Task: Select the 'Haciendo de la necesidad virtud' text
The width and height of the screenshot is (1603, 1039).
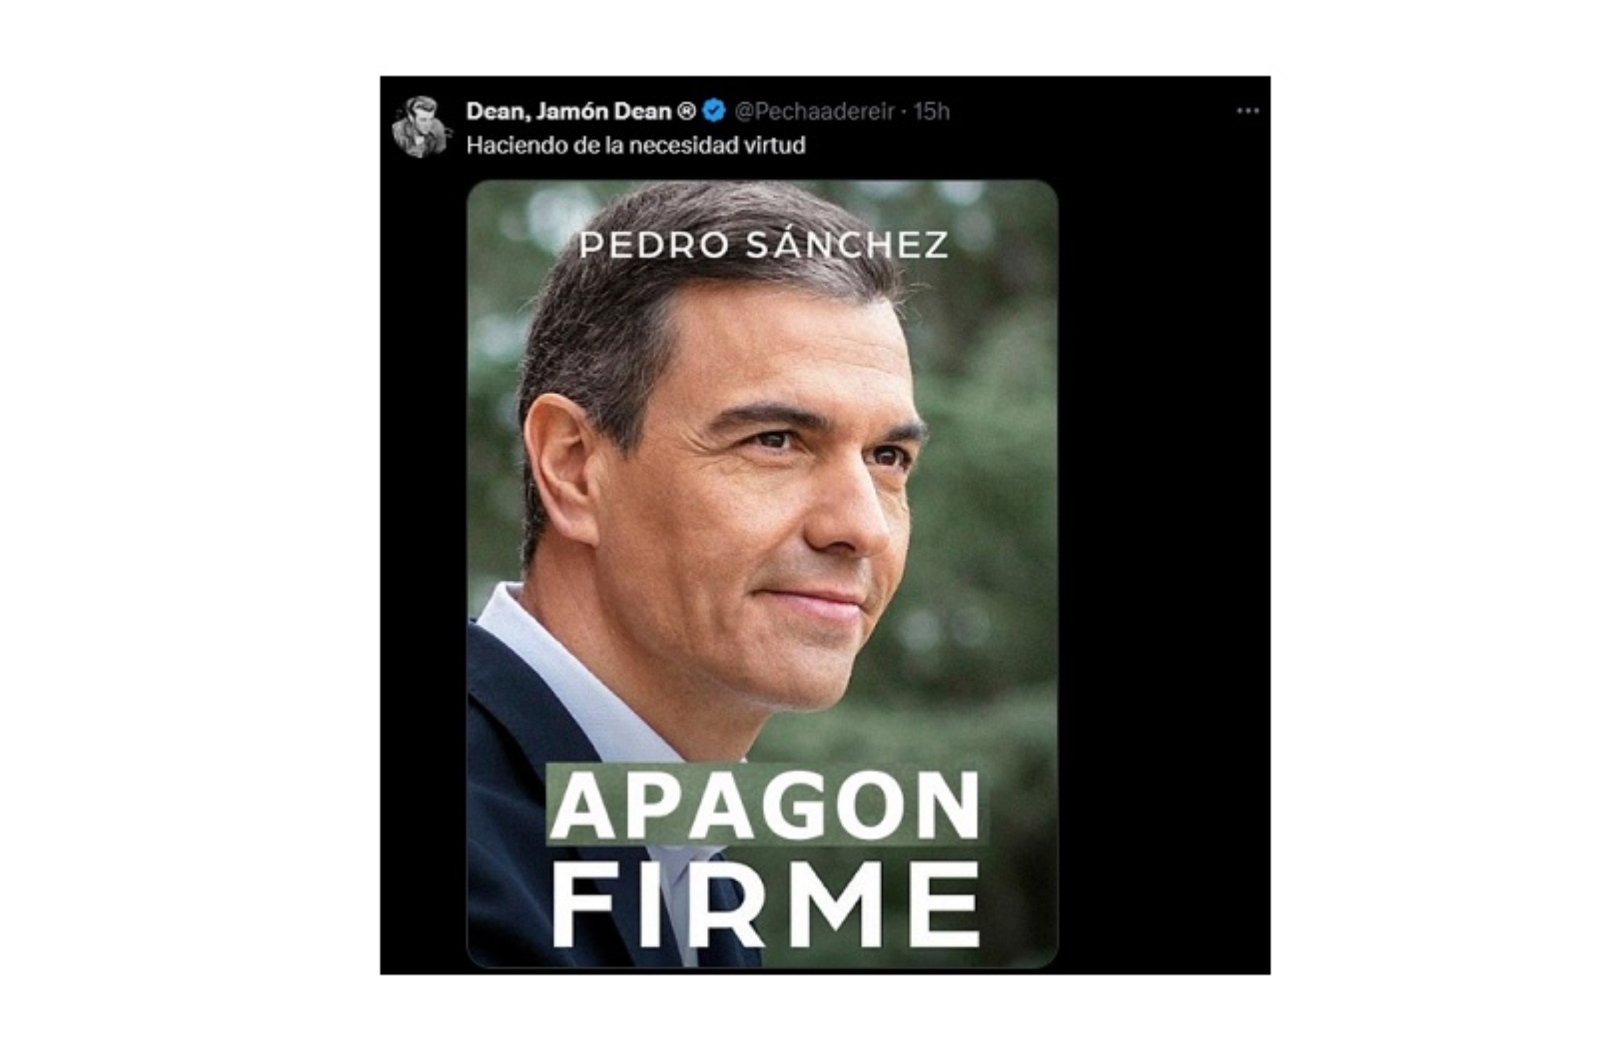Action: tap(636, 145)
